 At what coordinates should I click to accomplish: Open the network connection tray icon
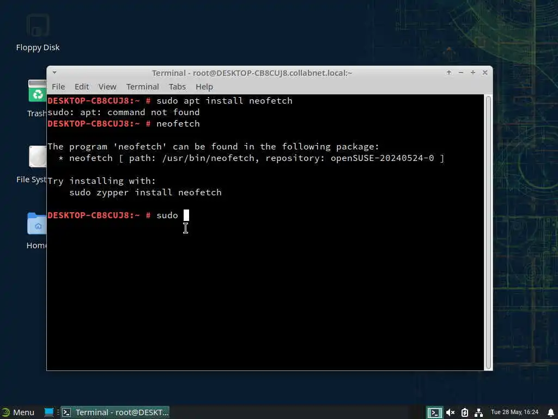(478, 412)
